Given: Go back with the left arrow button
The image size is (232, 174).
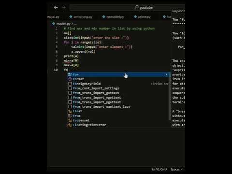Looking at the screenshot, I should (56, 7).
